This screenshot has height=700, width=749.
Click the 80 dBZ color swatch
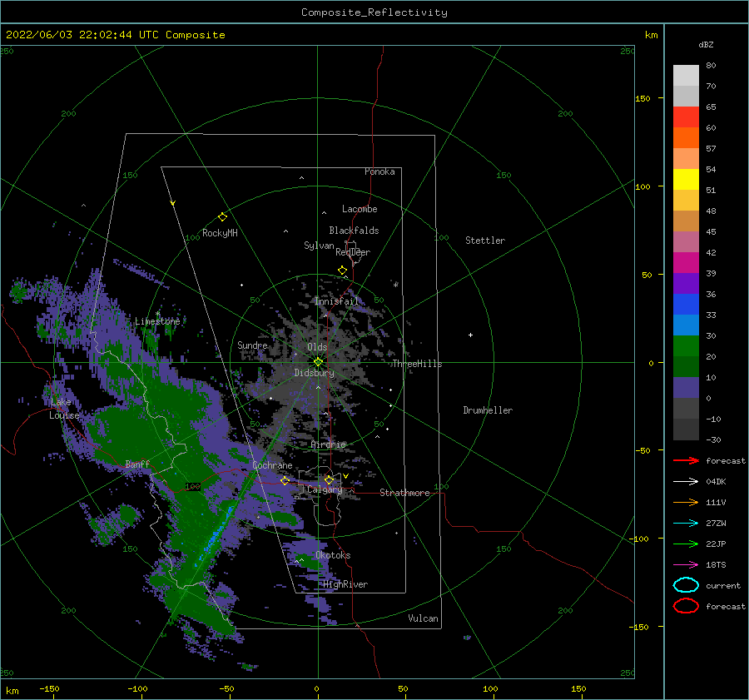tap(686, 76)
